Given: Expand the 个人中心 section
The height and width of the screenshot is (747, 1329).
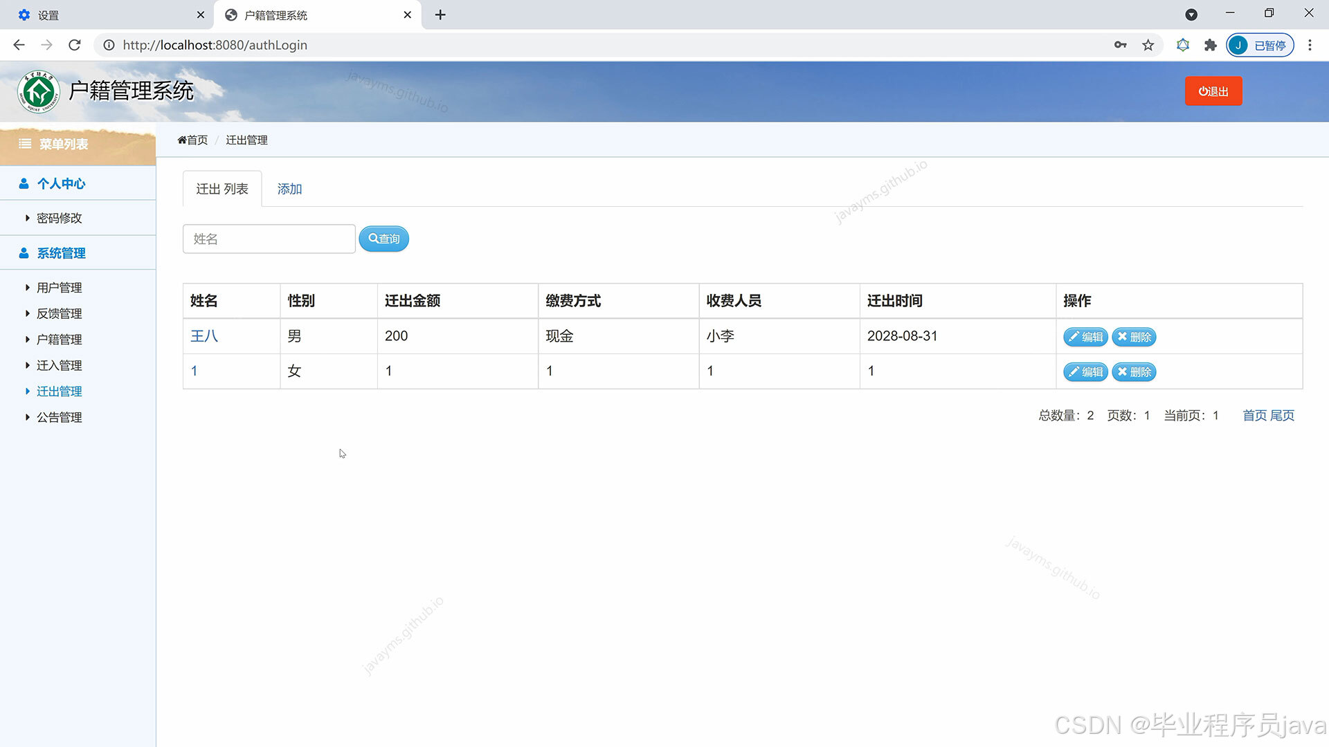Looking at the screenshot, I should [x=78, y=183].
